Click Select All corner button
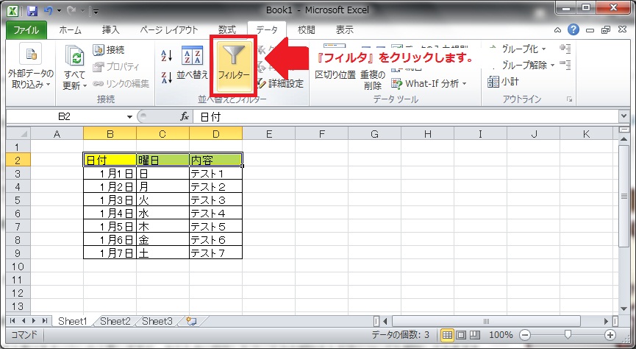 pos(18,133)
